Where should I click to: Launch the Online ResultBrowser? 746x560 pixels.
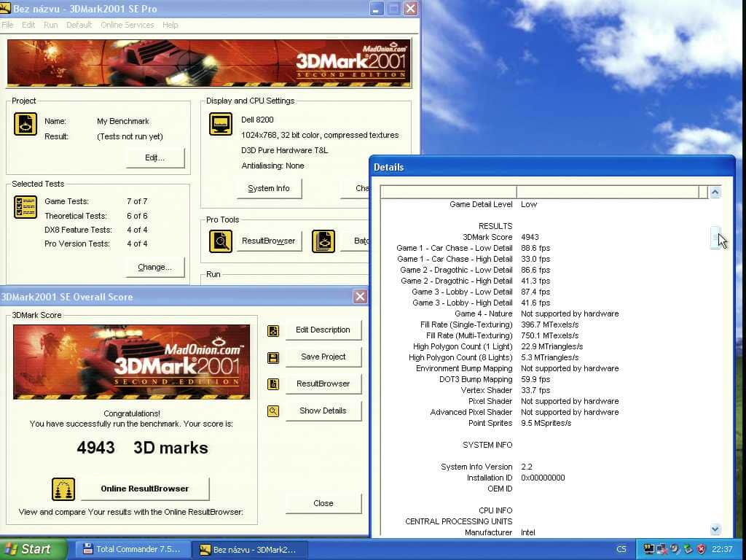pyautogui.click(x=145, y=489)
